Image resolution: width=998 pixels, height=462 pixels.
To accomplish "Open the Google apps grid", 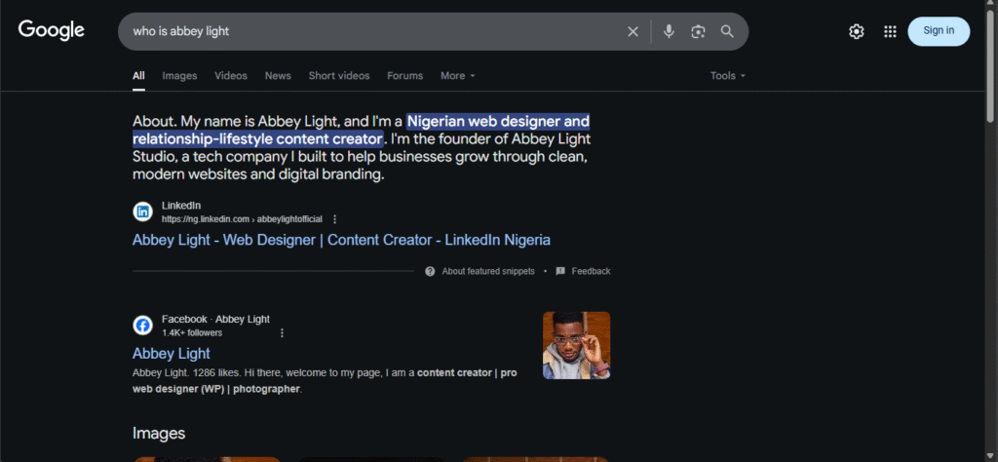I will tap(890, 31).
